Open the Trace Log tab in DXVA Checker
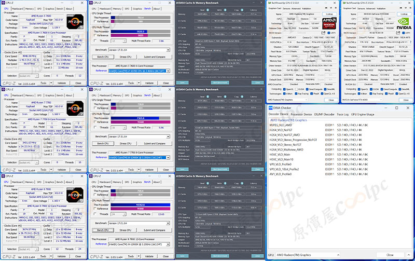 [x=342, y=114]
